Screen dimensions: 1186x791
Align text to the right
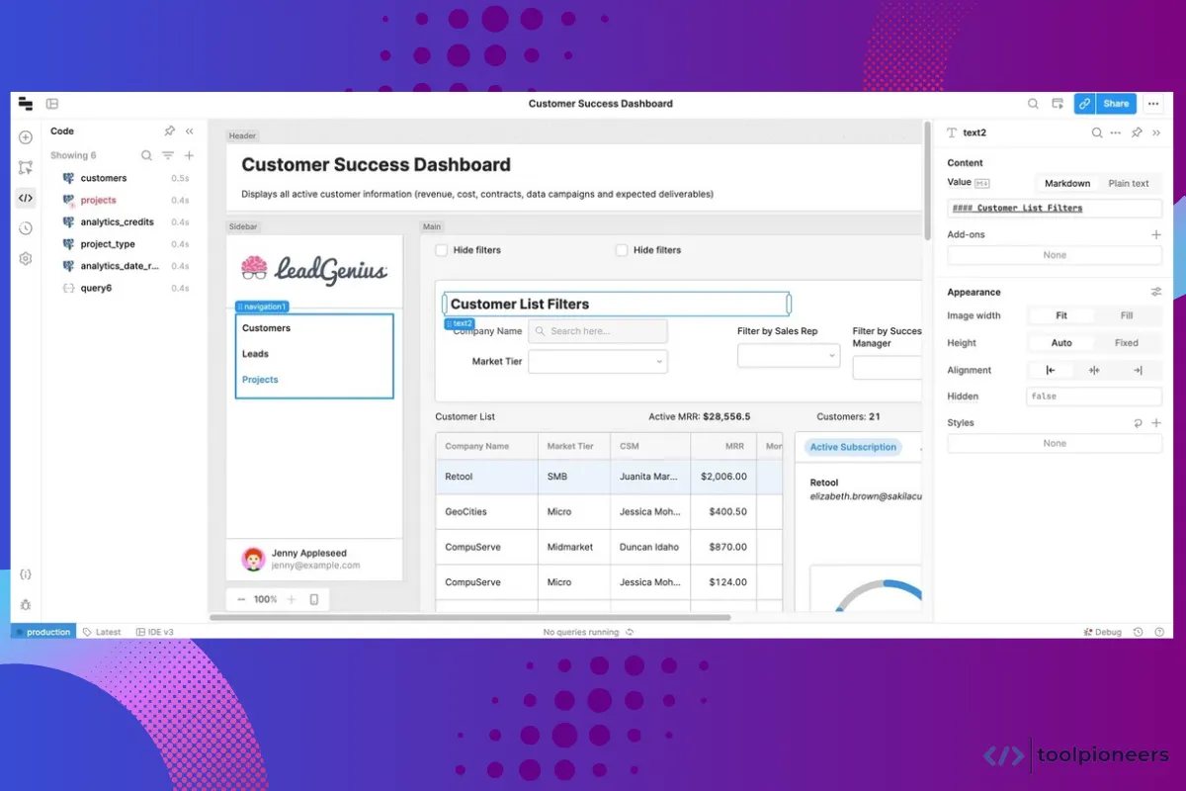pyautogui.click(x=1138, y=371)
